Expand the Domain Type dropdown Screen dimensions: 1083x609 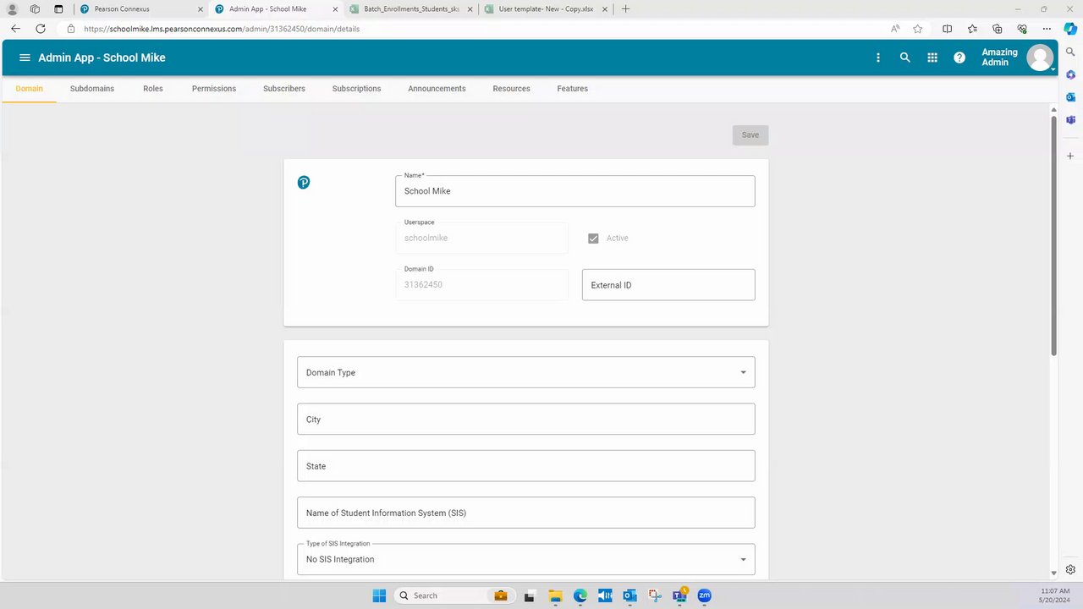click(x=525, y=372)
